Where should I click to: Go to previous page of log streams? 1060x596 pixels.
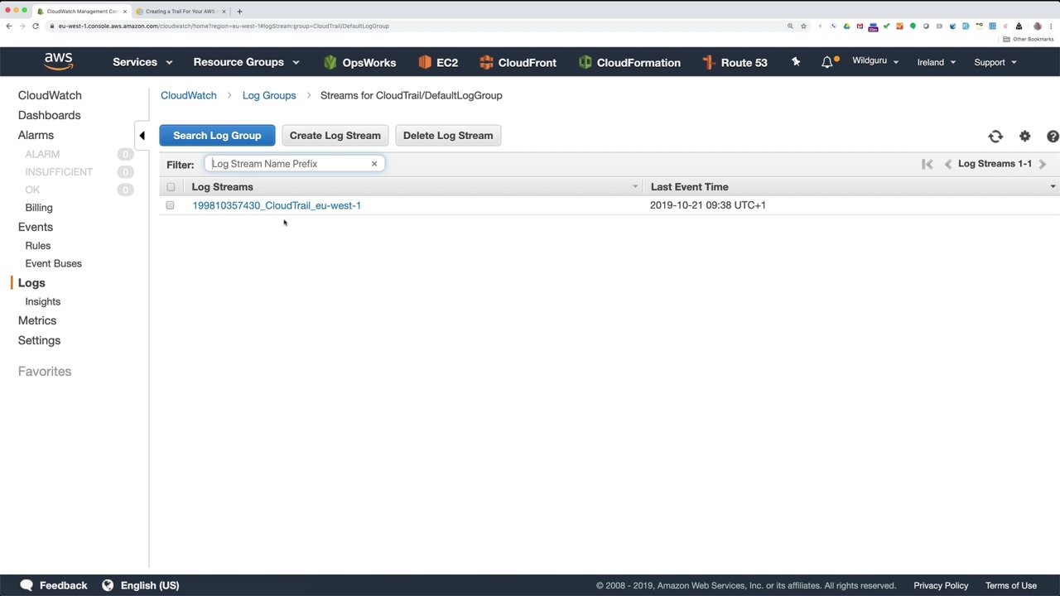[948, 164]
